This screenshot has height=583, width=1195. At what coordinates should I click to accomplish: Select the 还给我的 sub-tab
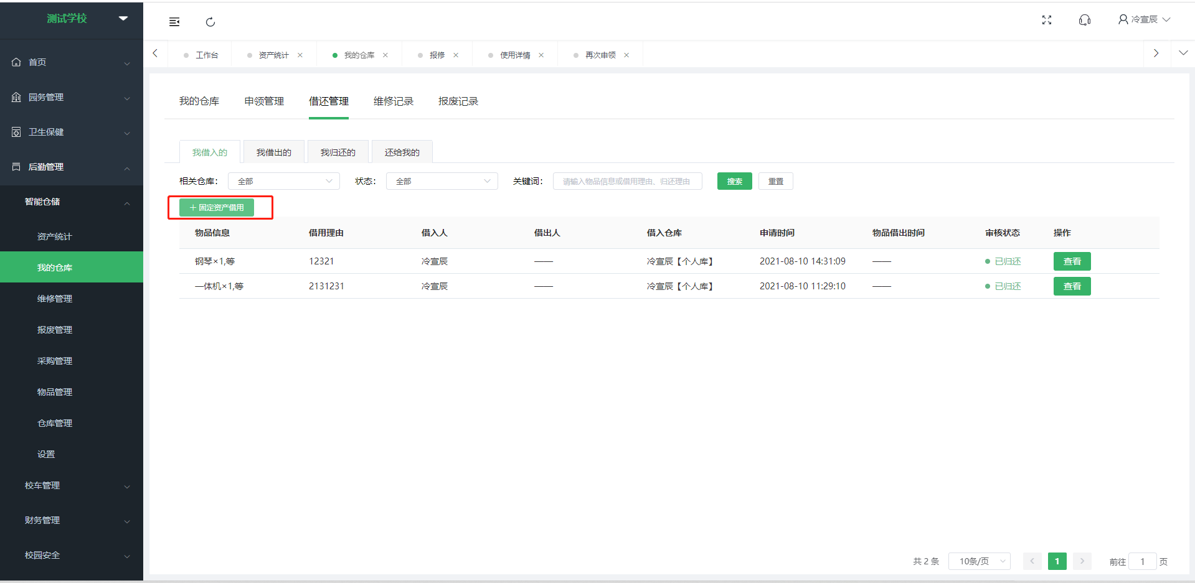tap(402, 152)
